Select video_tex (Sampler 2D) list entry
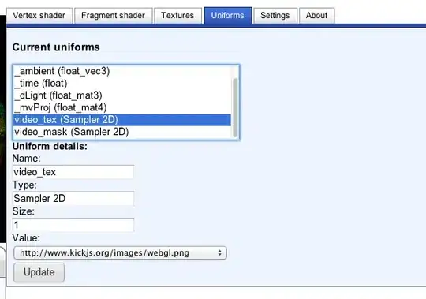Image resolution: width=426 pixels, height=299 pixels. click(122, 120)
